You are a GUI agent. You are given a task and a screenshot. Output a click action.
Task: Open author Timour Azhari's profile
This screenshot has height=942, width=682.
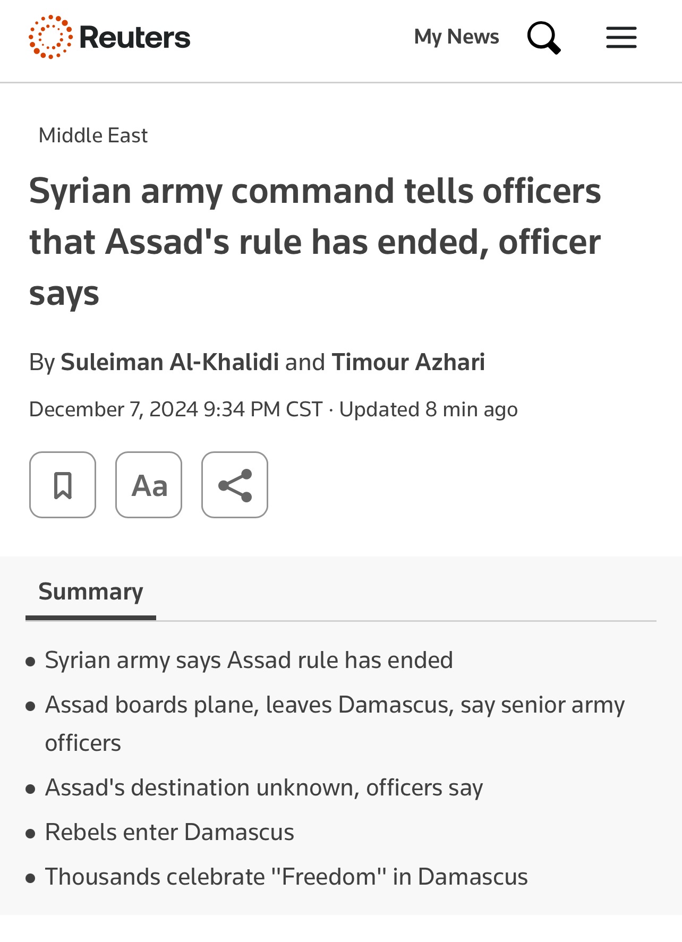tap(408, 362)
